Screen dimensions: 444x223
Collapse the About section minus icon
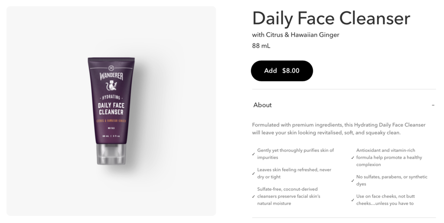(433, 105)
